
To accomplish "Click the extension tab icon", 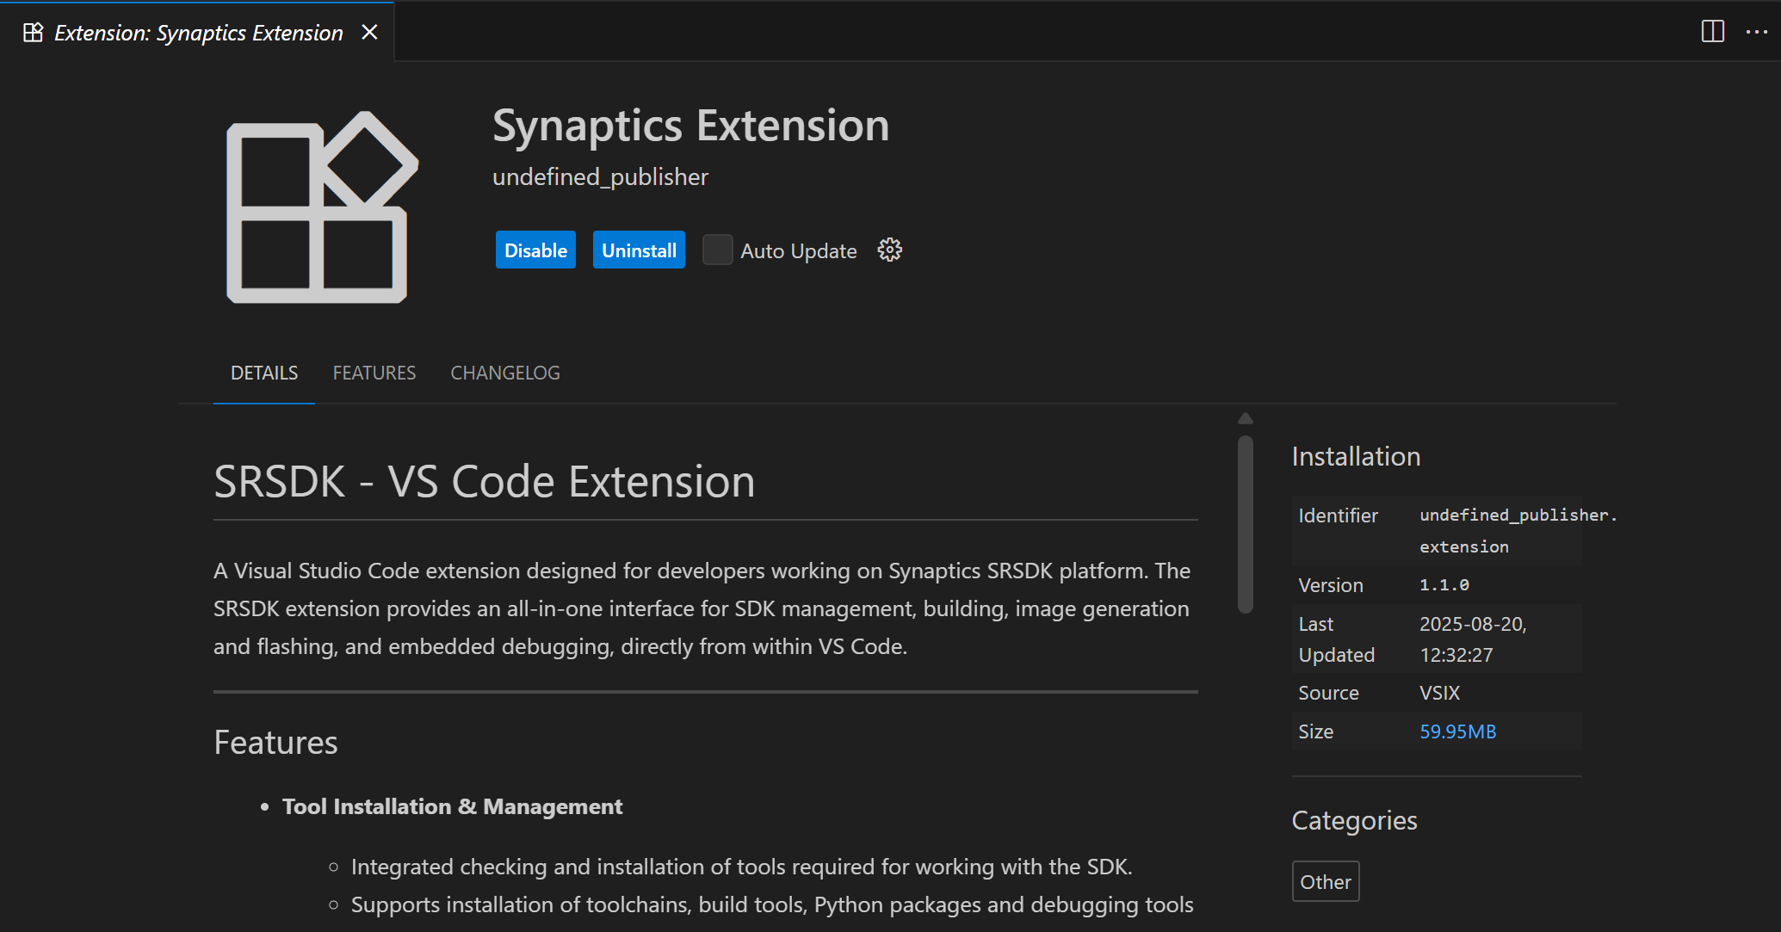I will [33, 33].
